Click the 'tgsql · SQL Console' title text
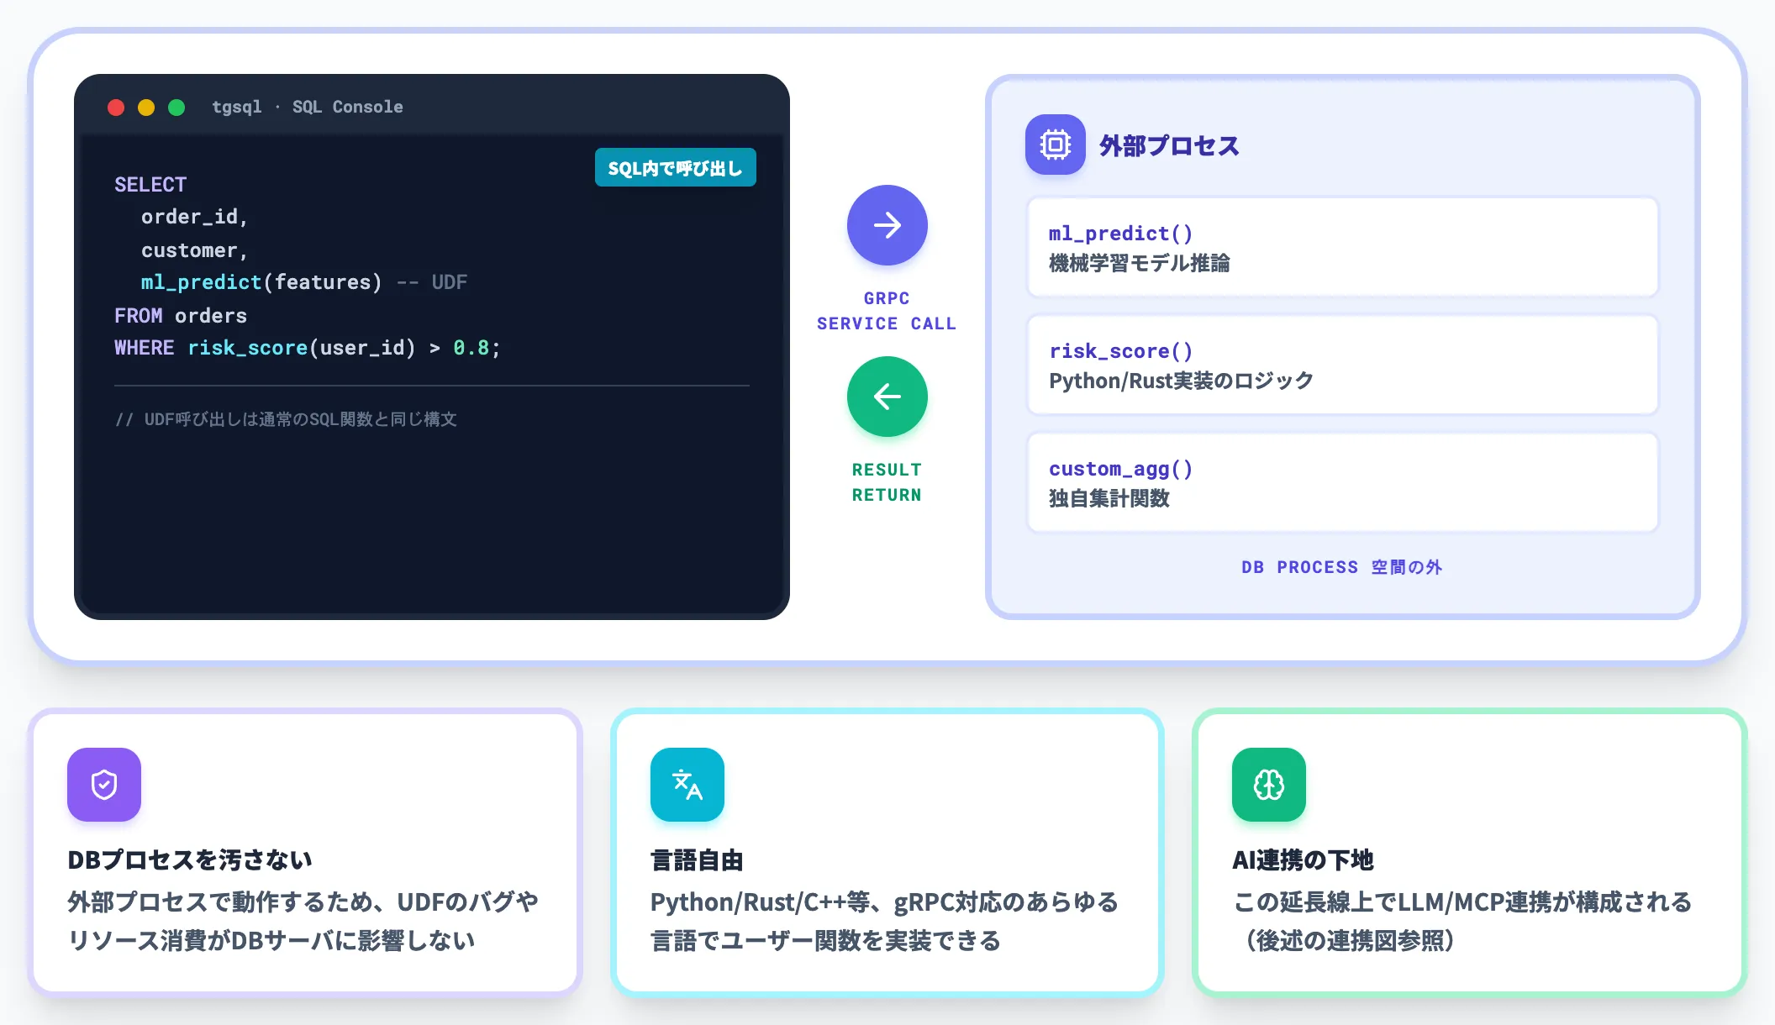Image resolution: width=1775 pixels, height=1025 pixels. click(x=308, y=107)
